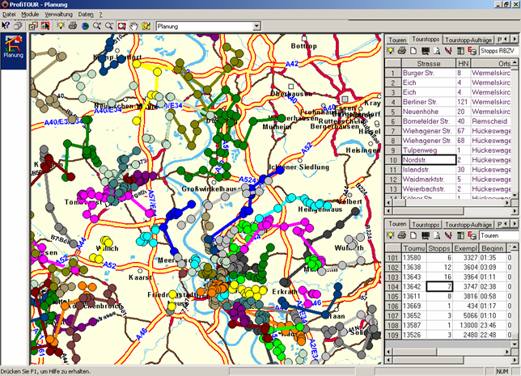Click export database icon in lower Touren panel

click(x=472, y=235)
